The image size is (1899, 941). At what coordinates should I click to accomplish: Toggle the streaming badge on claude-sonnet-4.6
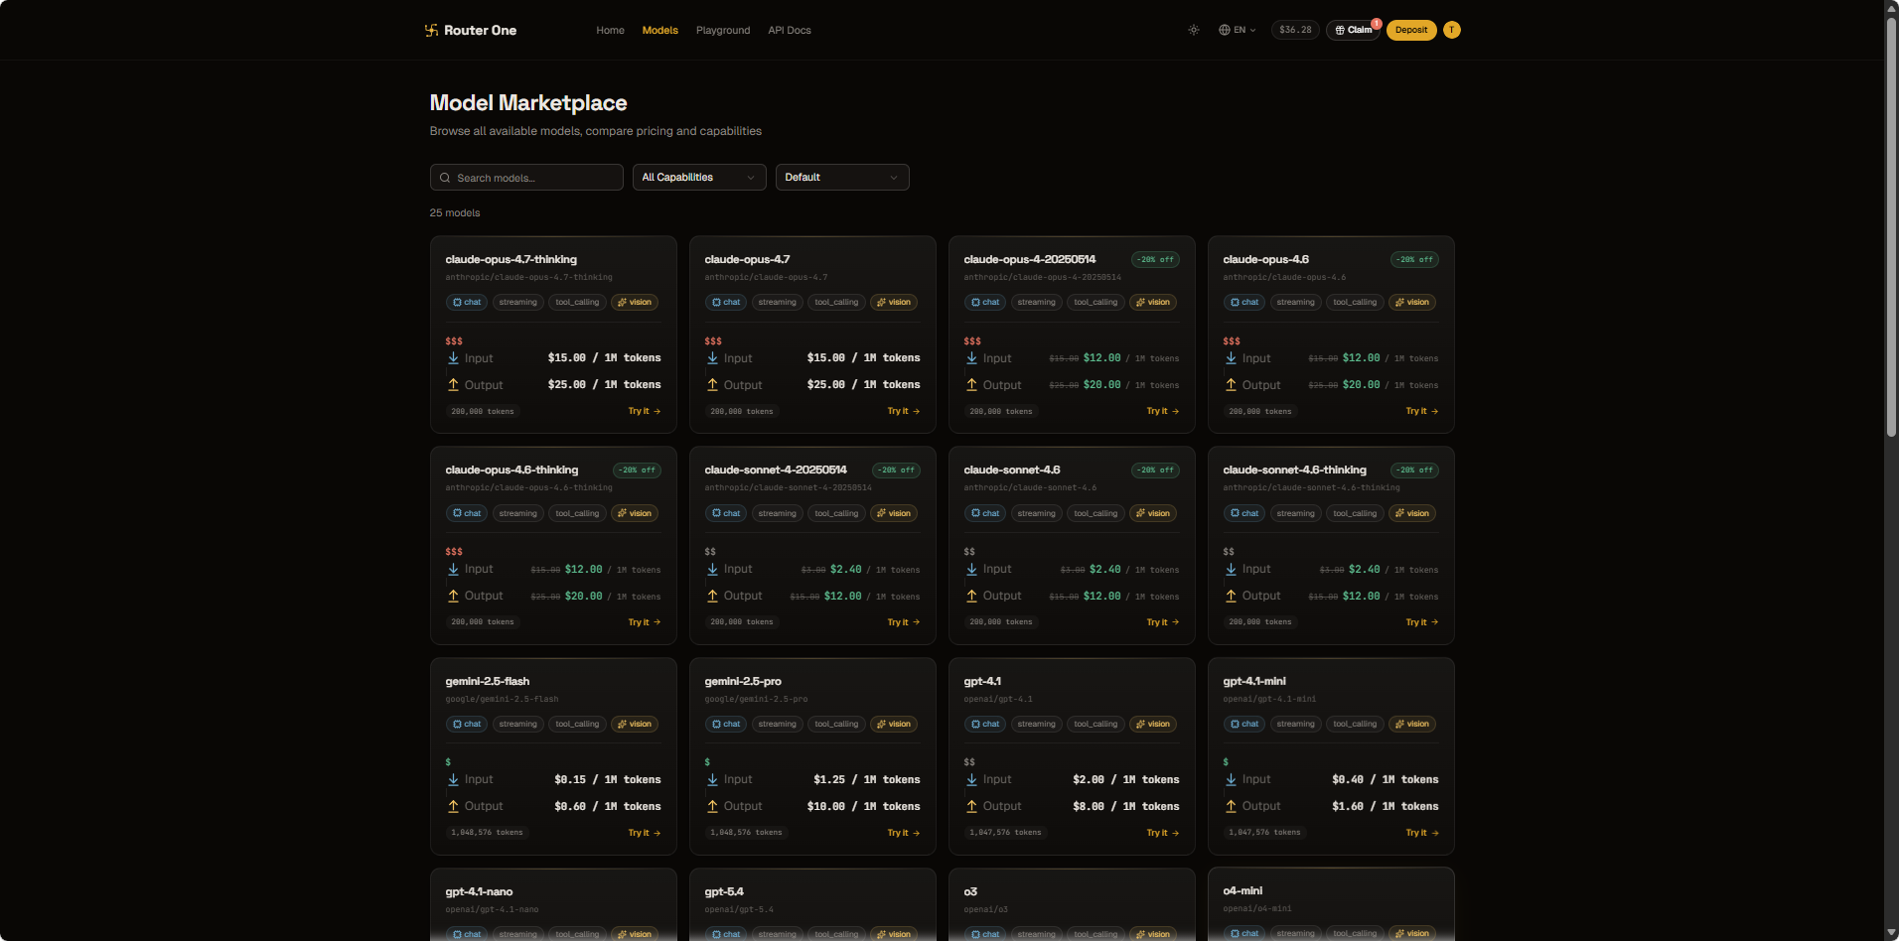tap(1036, 513)
